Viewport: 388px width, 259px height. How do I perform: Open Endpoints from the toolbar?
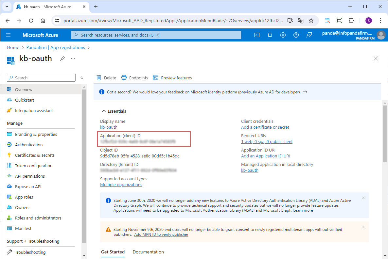(134, 78)
